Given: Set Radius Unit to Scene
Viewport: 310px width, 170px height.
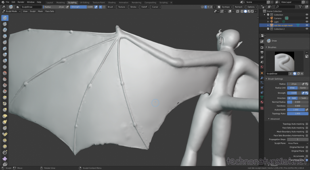Looking at the screenshot, I should (303, 88).
